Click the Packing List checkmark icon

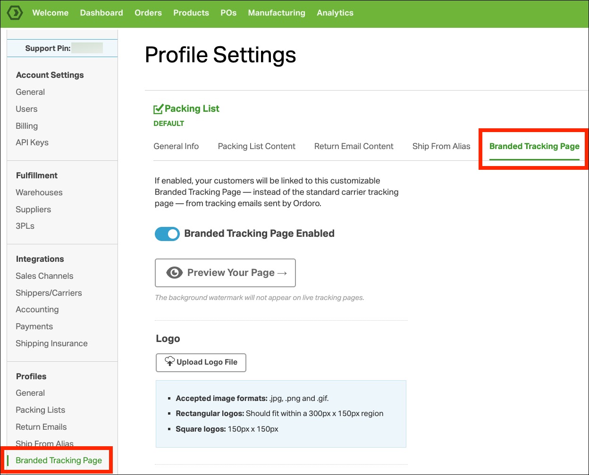click(158, 109)
